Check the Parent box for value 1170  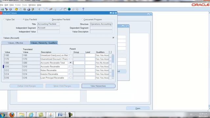pos(71,59)
